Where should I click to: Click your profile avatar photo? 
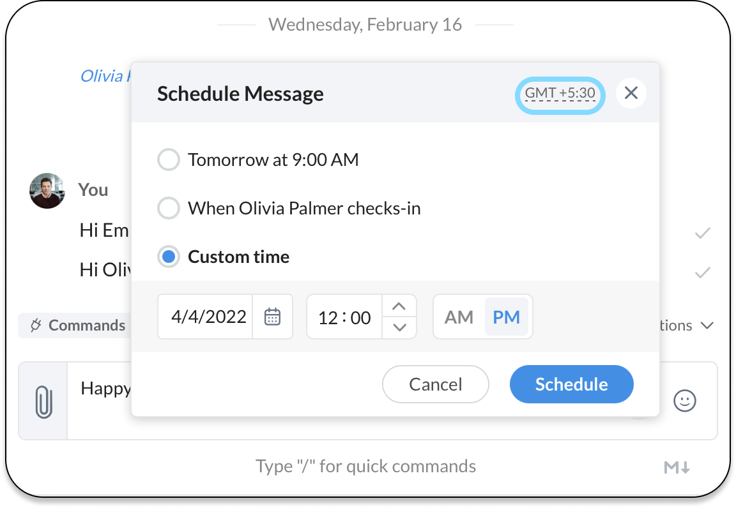(47, 191)
